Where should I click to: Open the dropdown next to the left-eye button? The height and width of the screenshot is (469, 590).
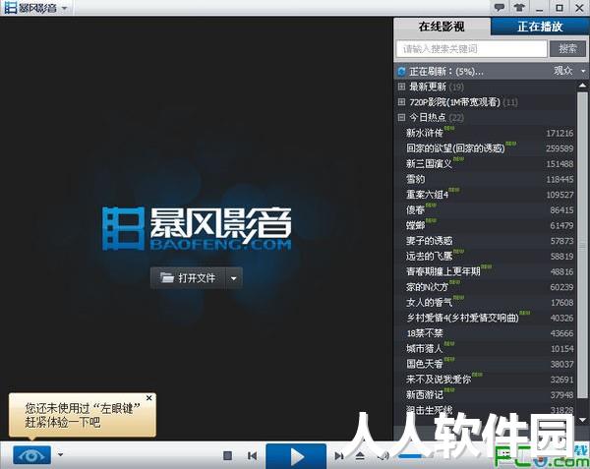pos(60,454)
